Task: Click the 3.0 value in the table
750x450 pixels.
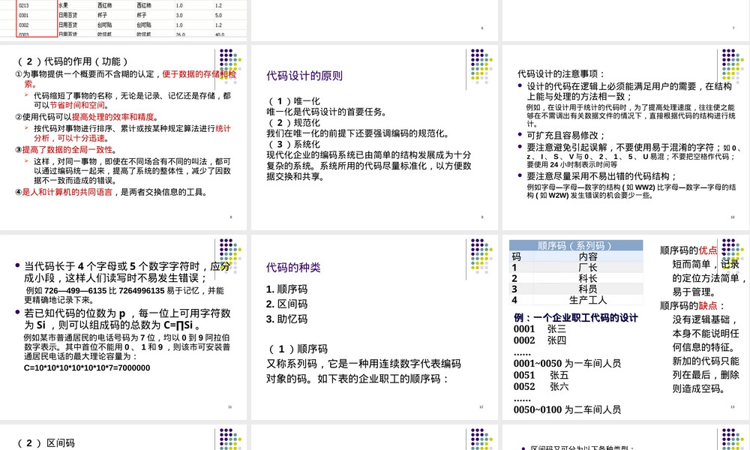Action: click(x=179, y=15)
